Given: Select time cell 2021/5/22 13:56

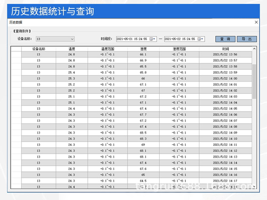Looking at the screenshot, I should point(225,55).
